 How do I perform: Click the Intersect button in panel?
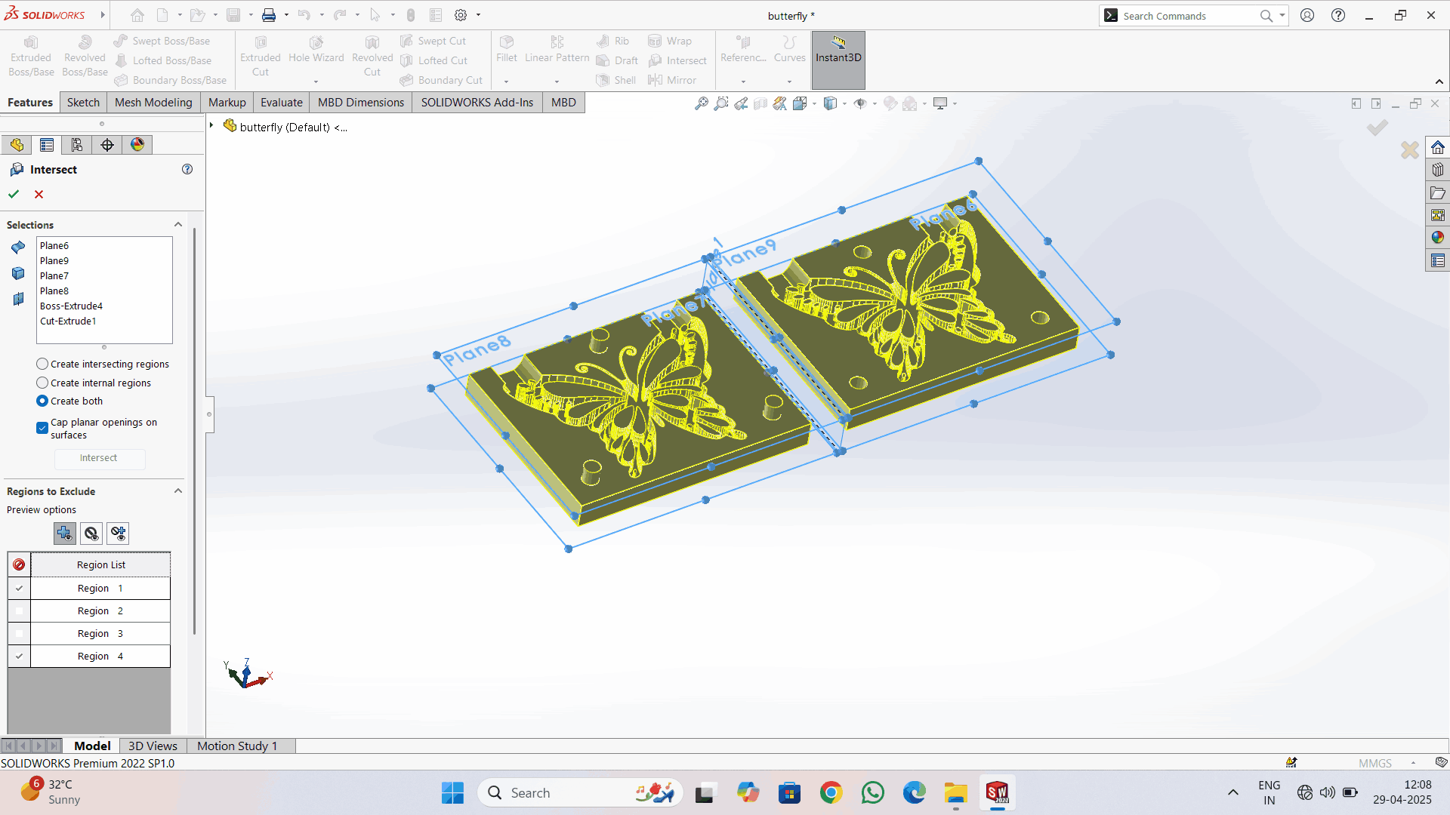point(99,458)
